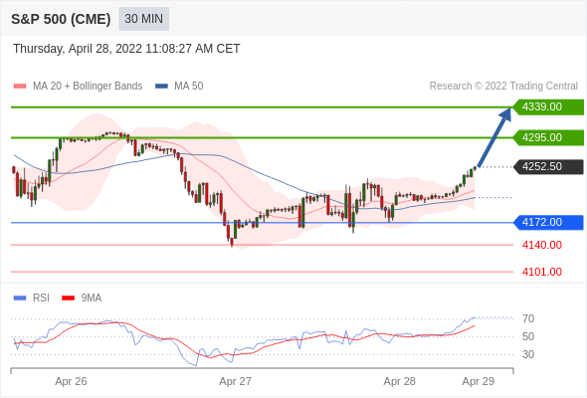This screenshot has height=398, width=587.
Task: Click the blue upward forecast arrow
Action: click(x=494, y=137)
